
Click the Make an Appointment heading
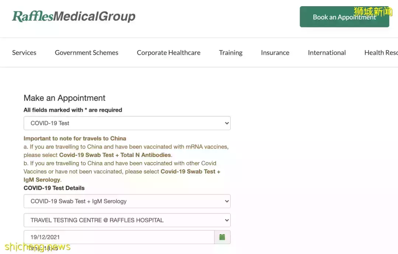[64, 98]
